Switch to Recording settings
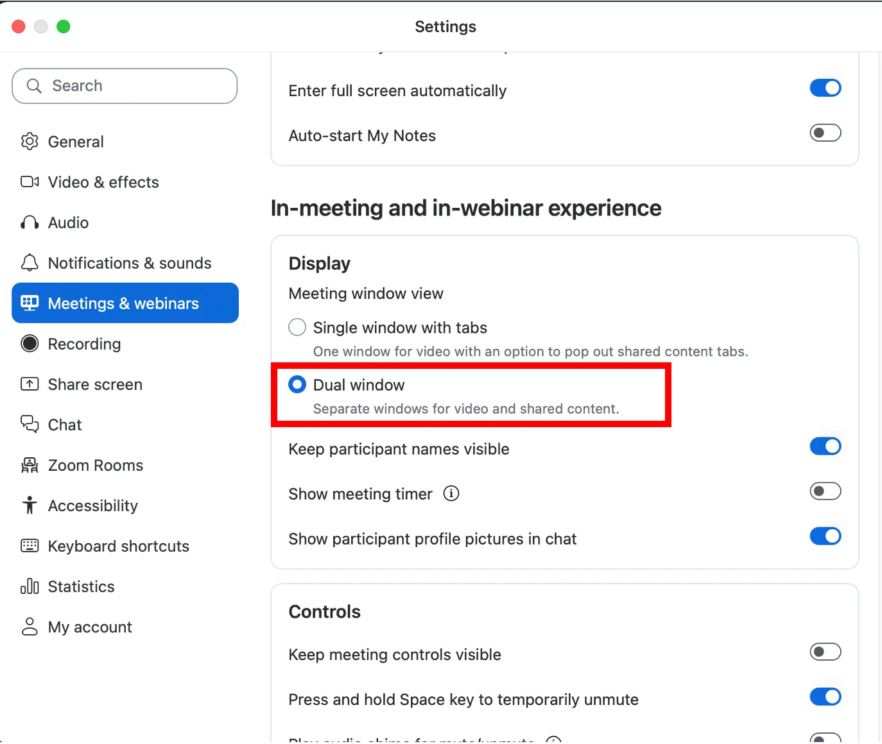This screenshot has width=882, height=744. click(125, 344)
